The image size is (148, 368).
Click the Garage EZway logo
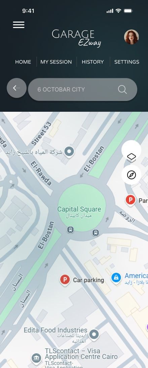[x=76, y=38]
